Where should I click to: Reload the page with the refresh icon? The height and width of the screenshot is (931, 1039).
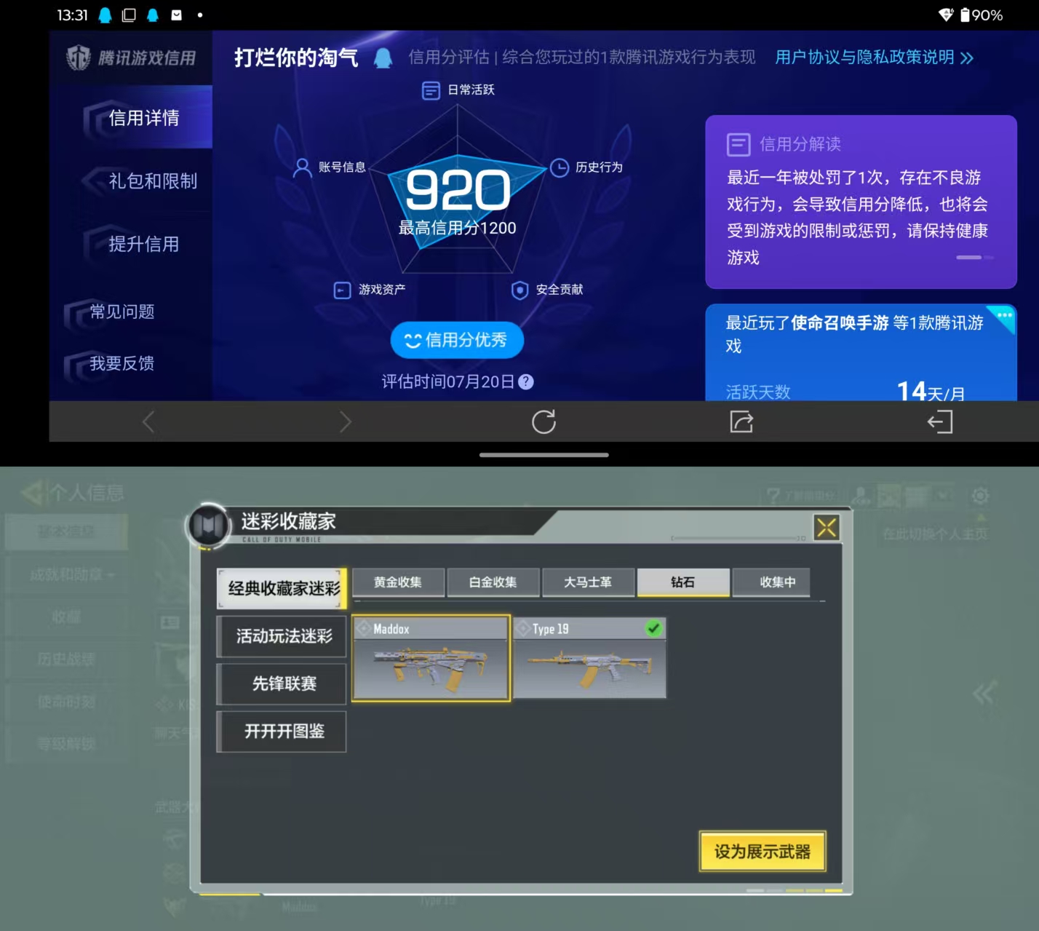click(x=544, y=421)
